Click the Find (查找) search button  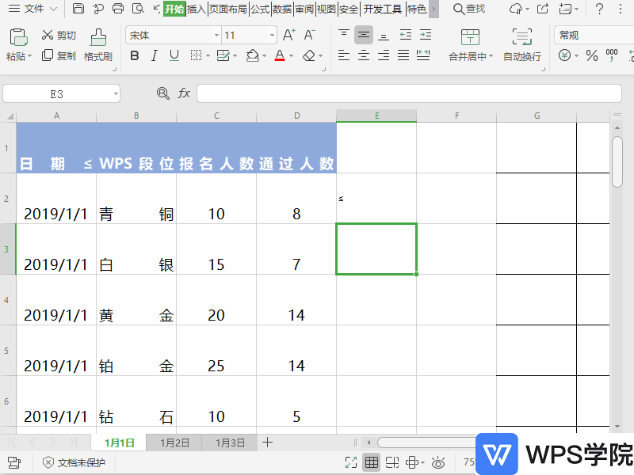(x=468, y=9)
